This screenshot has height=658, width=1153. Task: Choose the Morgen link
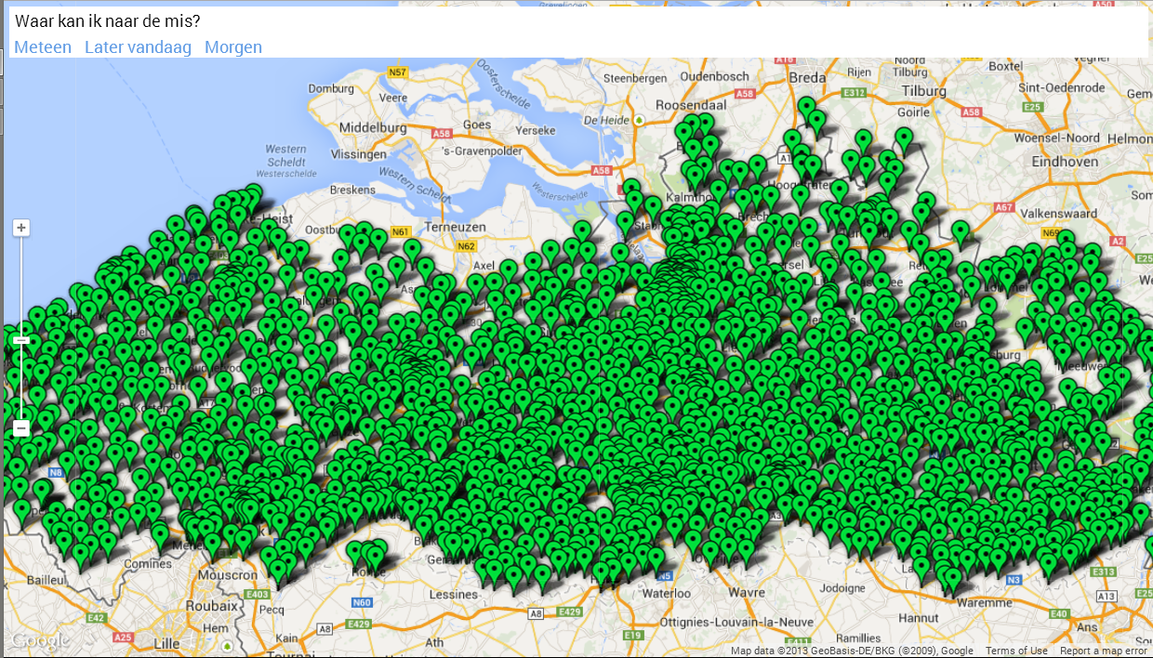(x=233, y=47)
